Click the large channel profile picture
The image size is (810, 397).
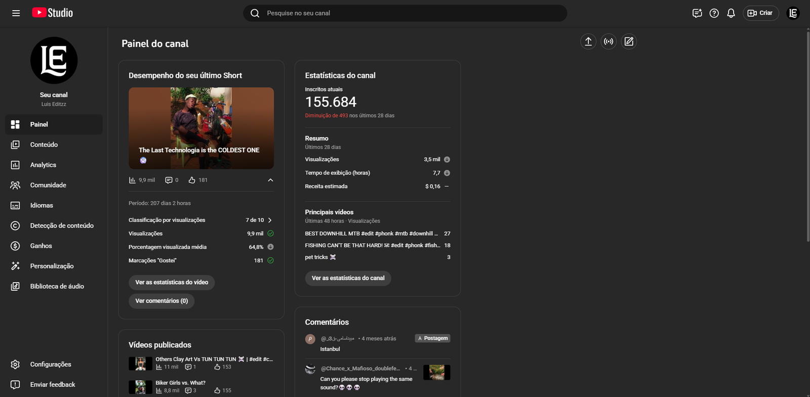coord(54,60)
